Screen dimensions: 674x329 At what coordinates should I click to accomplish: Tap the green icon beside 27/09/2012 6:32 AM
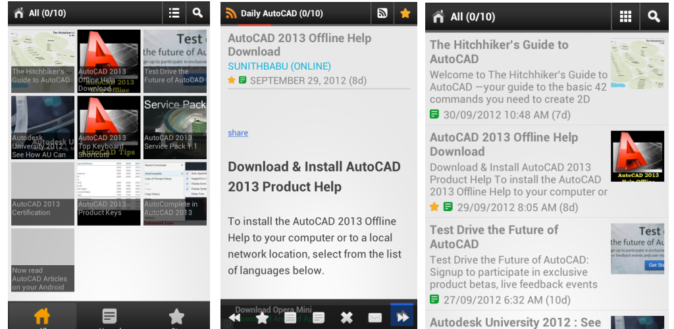(x=434, y=299)
